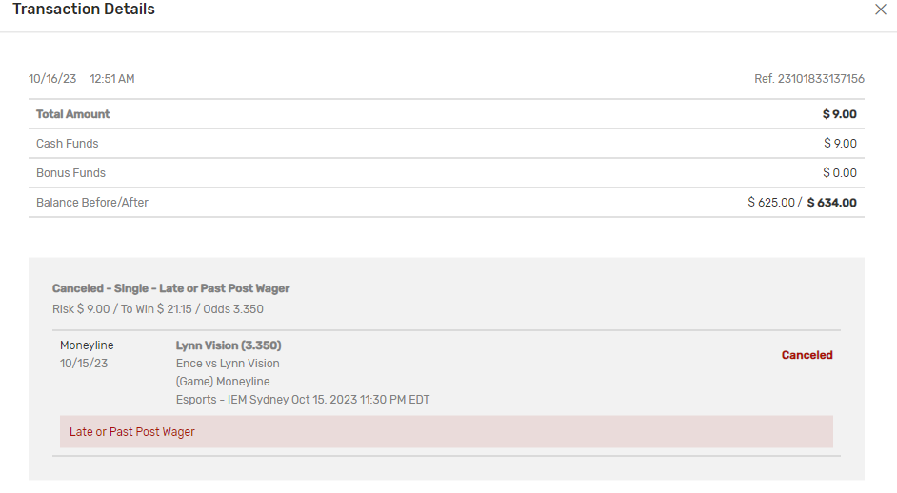The height and width of the screenshot is (493, 897).
Task: Click the Transaction Details title
Action: click(84, 10)
